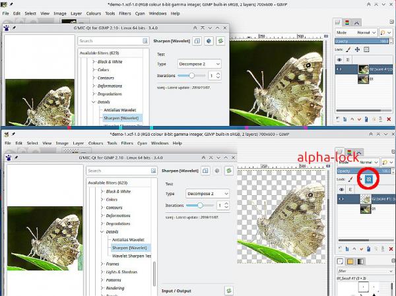Screen dimensions: 396x296
Task: Expand Black & White category in upper filter tree
Action: [94, 62]
